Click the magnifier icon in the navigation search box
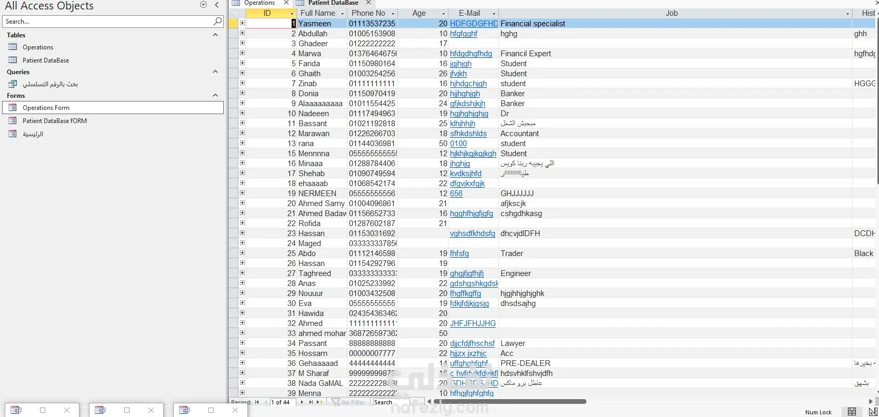 coord(217,21)
